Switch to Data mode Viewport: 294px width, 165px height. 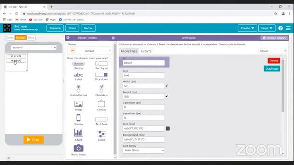point(31,38)
